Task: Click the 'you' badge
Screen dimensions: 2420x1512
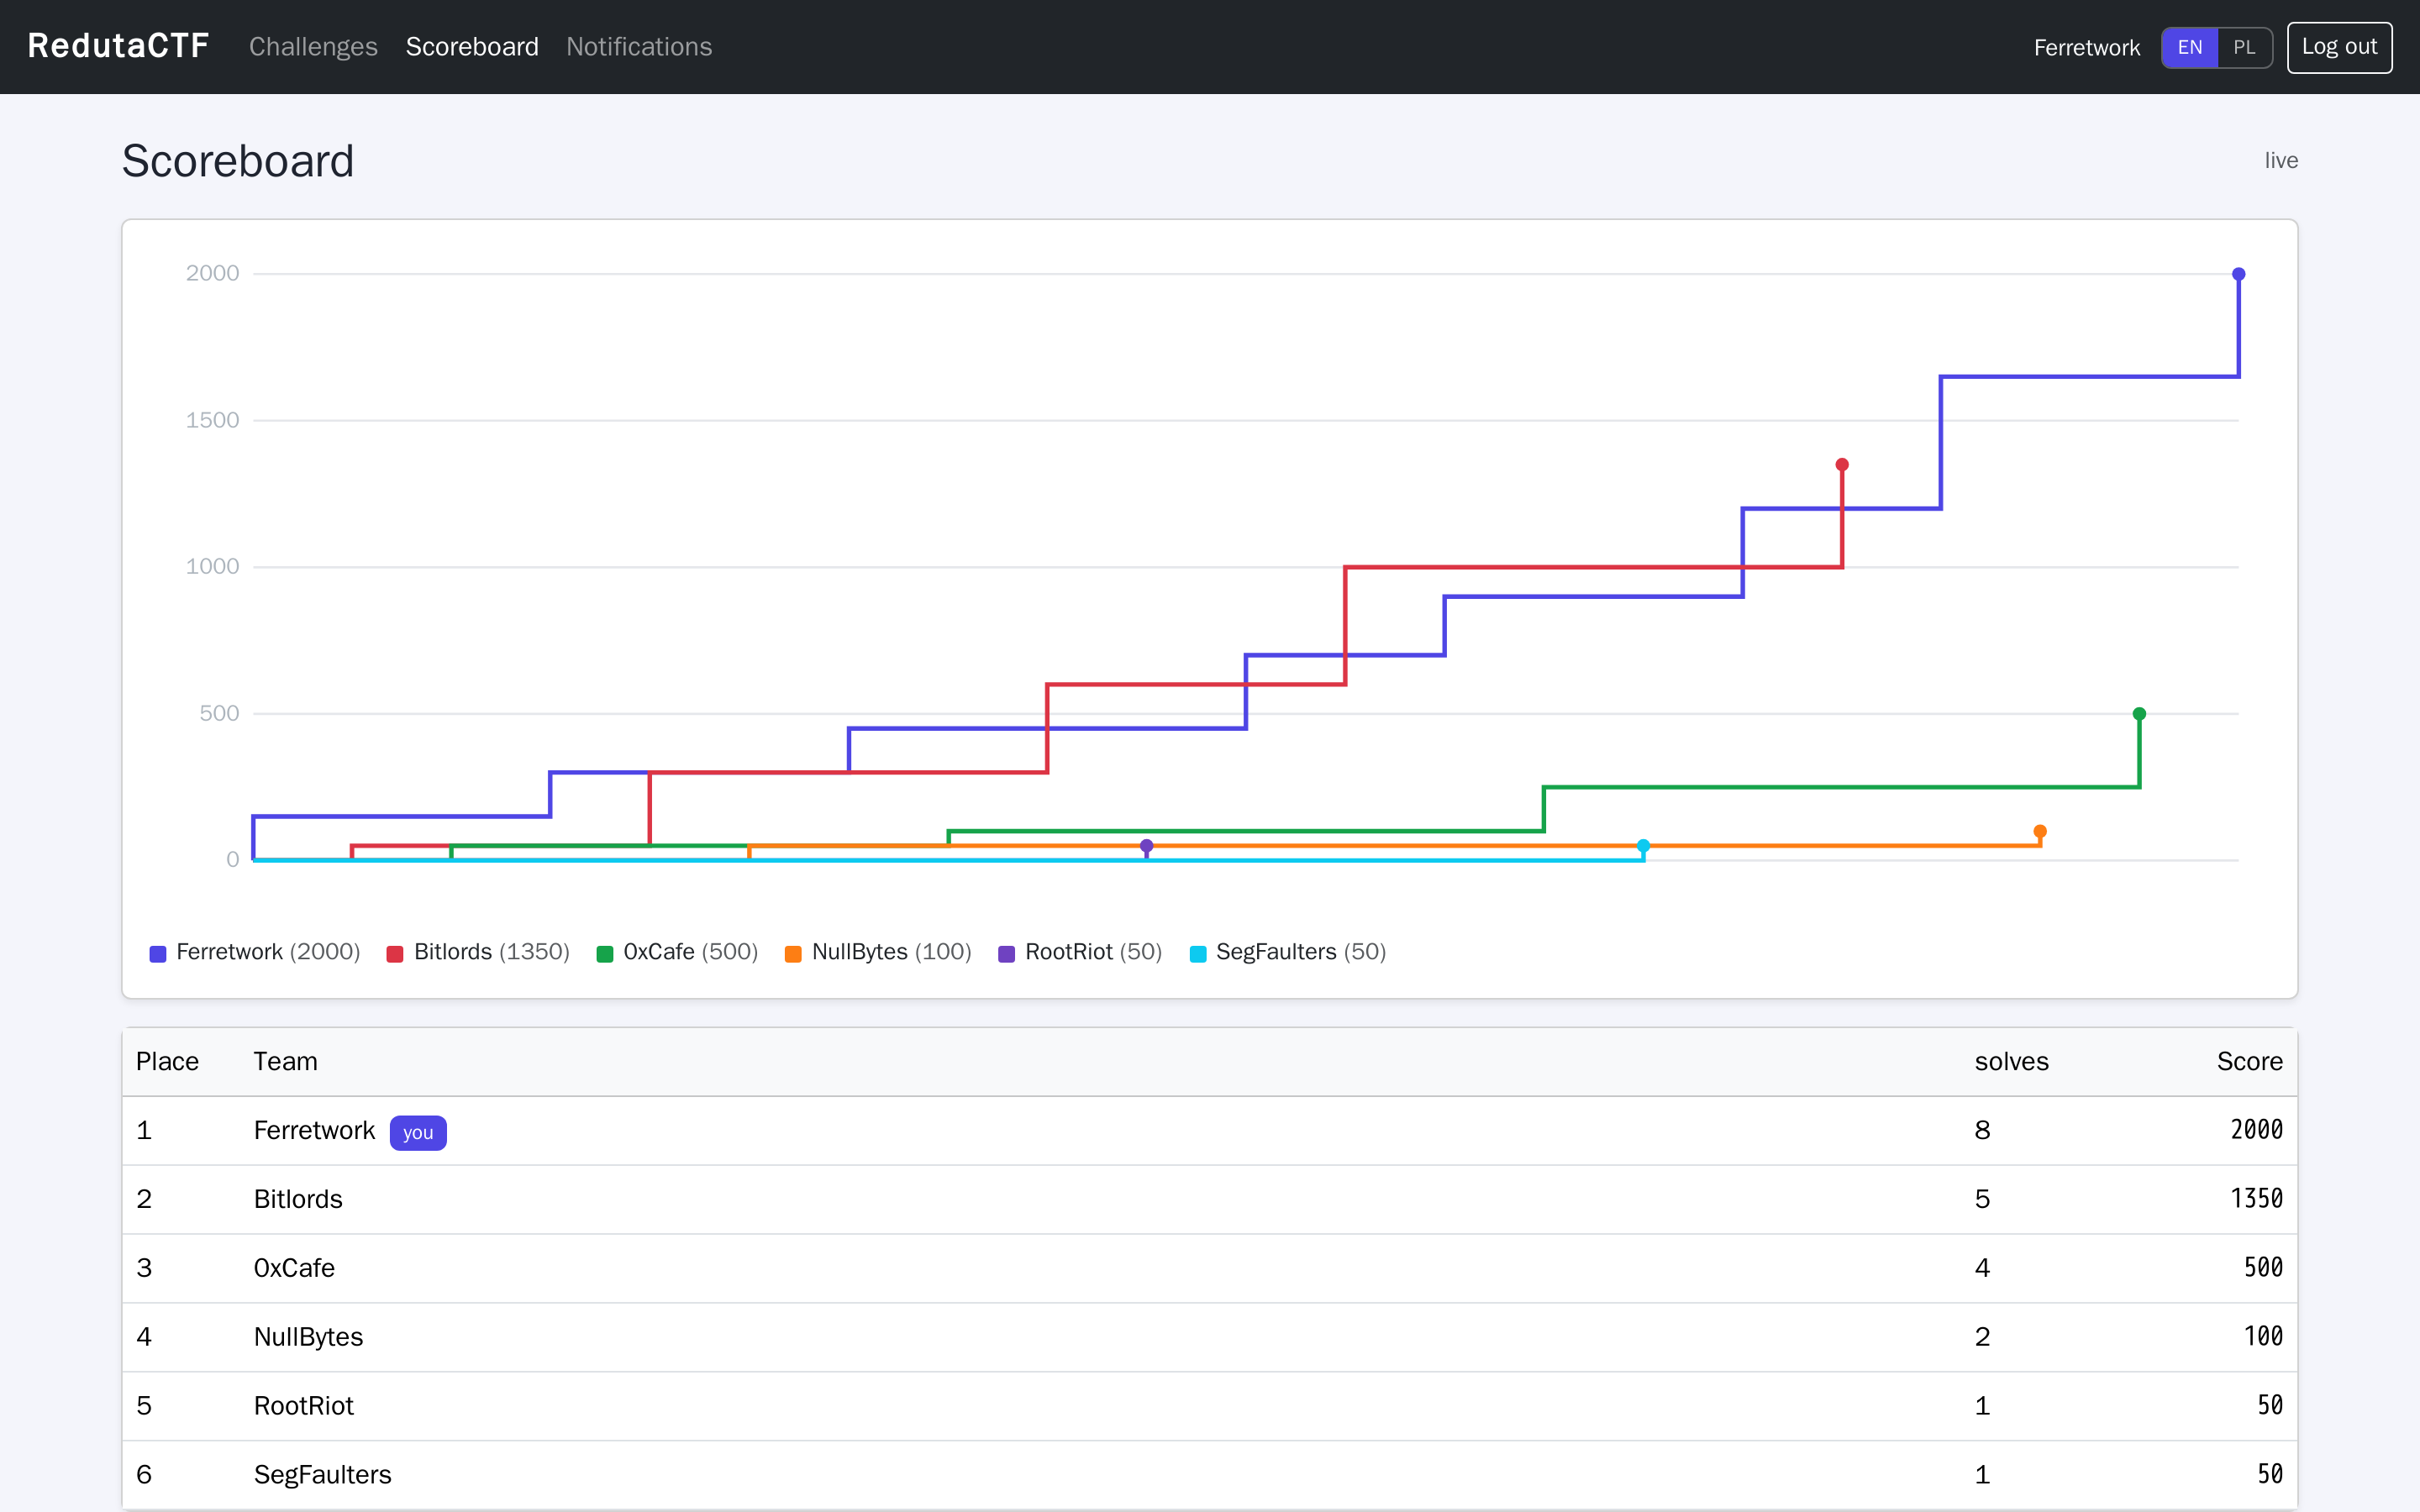Action: [418, 1132]
